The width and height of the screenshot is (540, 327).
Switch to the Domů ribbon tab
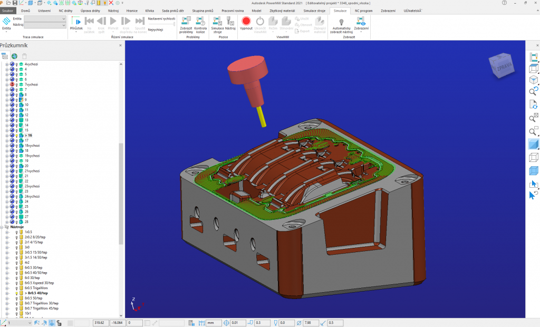point(25,11)
